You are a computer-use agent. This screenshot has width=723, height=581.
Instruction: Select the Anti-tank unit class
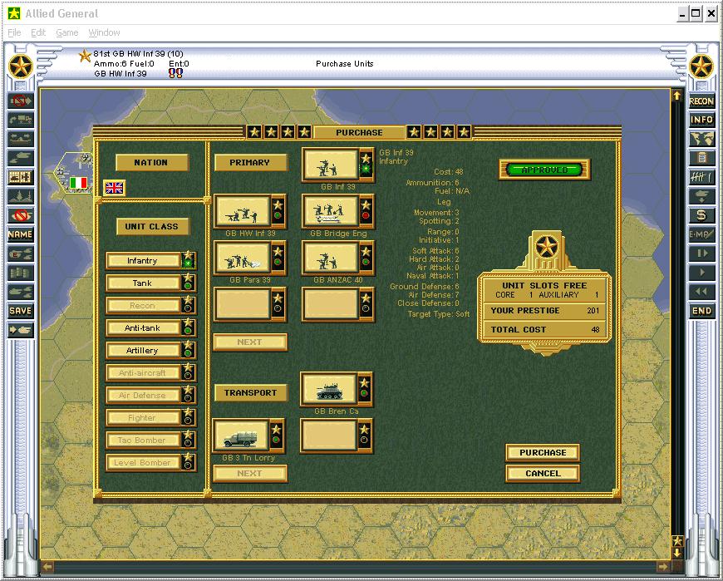click(x=142, y=327)
